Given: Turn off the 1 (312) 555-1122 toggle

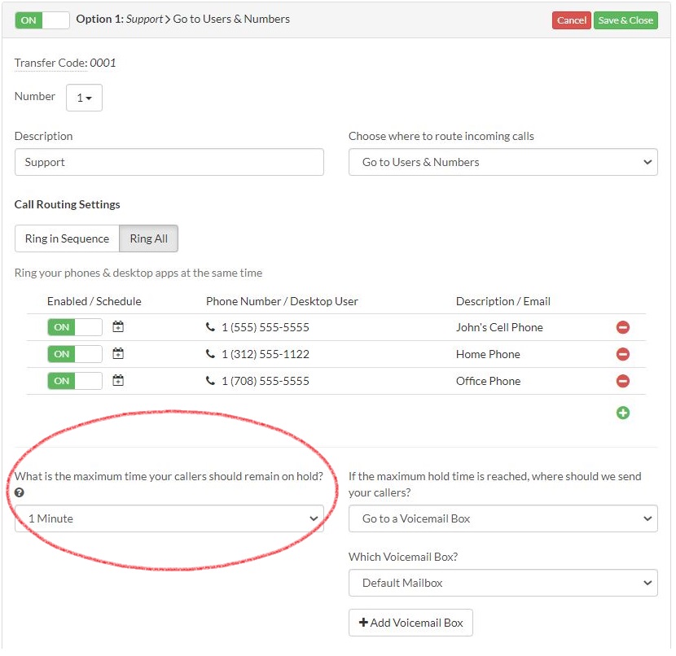Looking at the screenshot, I should [x=74, y=354].
